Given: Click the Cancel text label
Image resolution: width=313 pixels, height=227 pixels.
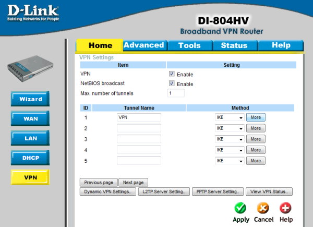Looking at the screenshot, I should pos(263,219).
